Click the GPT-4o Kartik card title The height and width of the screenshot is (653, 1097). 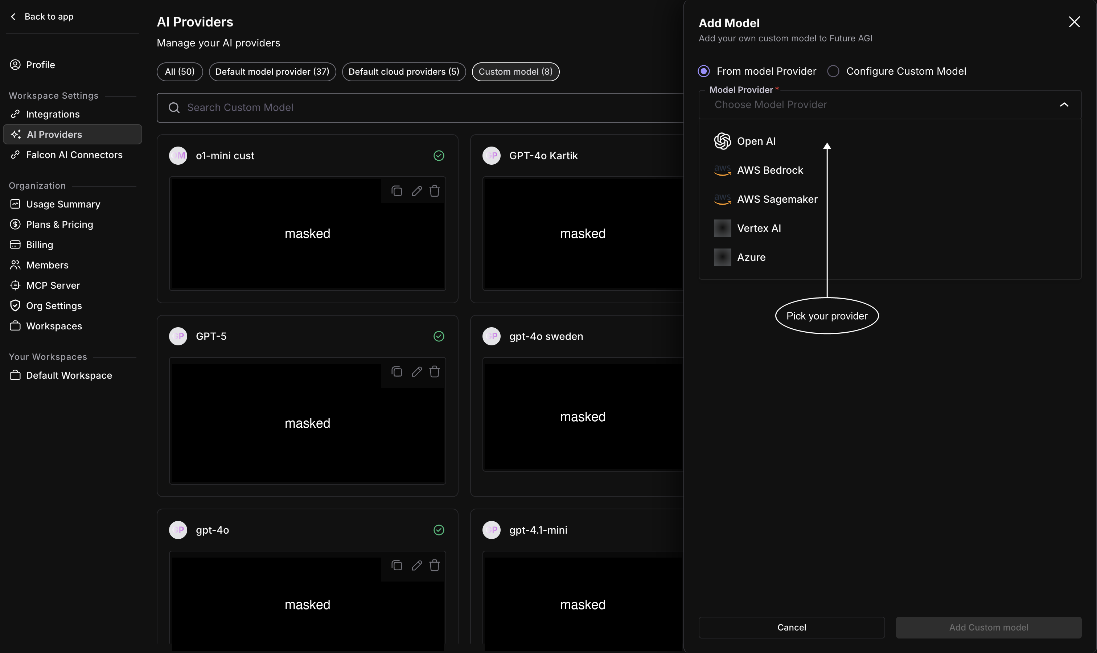coord(543,155)
